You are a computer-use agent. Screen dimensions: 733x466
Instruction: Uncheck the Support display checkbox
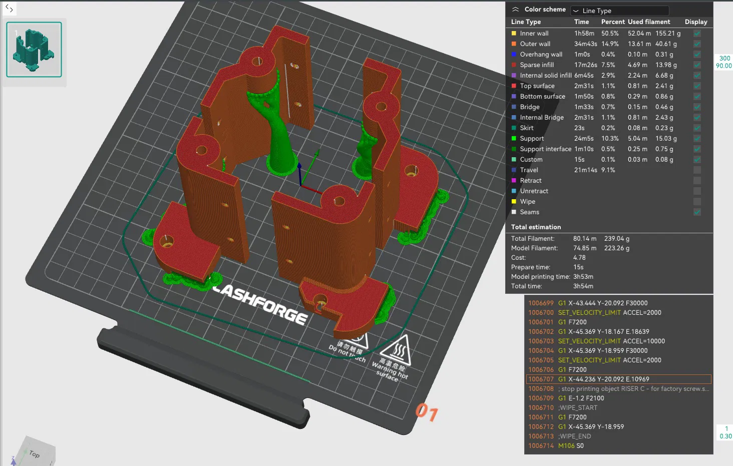point(697,139)
